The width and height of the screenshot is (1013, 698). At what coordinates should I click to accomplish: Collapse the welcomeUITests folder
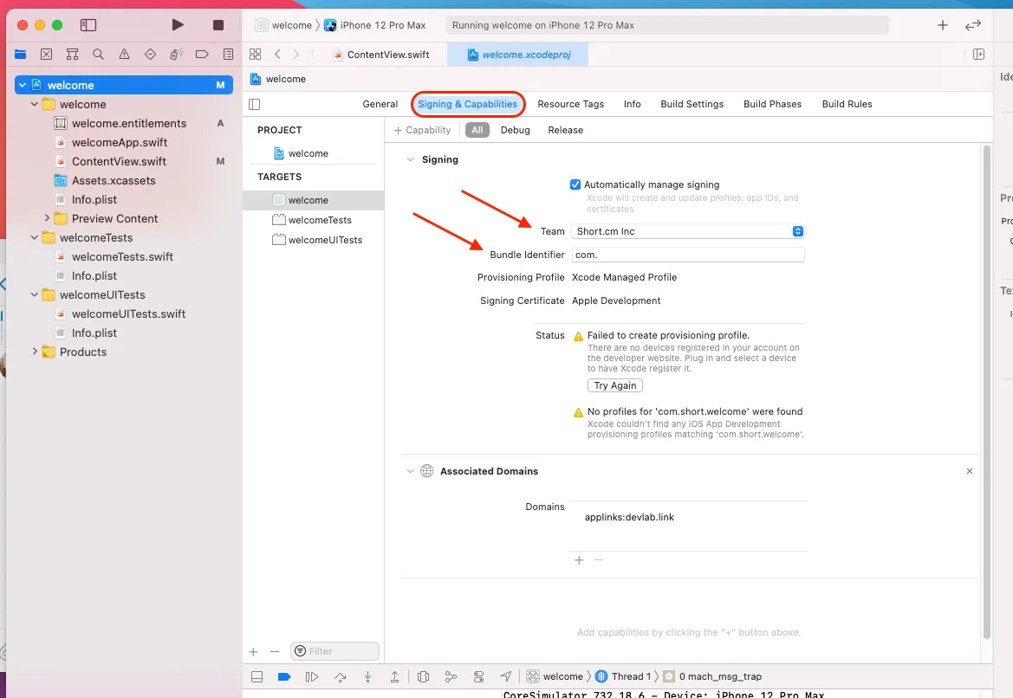click(x=35, y=294)
